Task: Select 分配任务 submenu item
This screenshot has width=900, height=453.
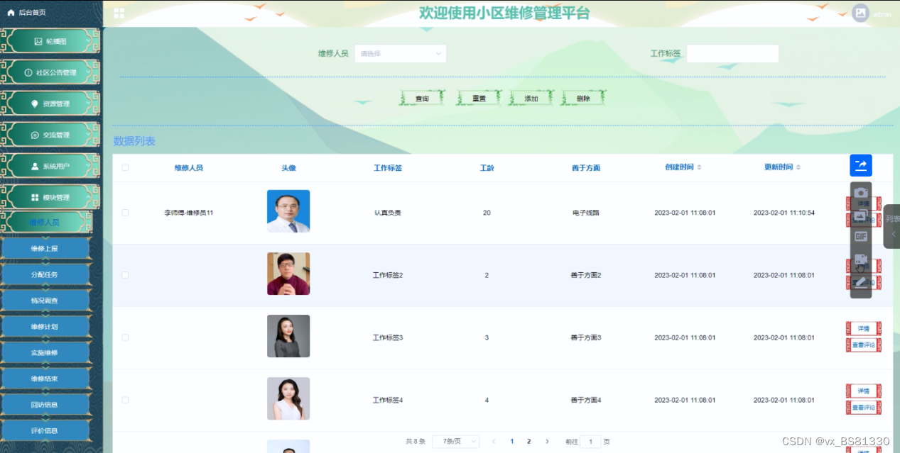Action: click(x=45, y=274)
